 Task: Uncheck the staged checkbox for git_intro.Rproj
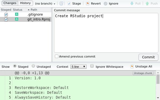point(6,19)
